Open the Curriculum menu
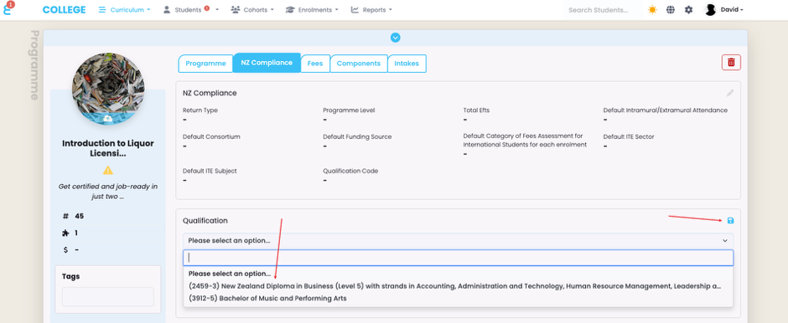The image size is (788, 323). pos(124,10)
